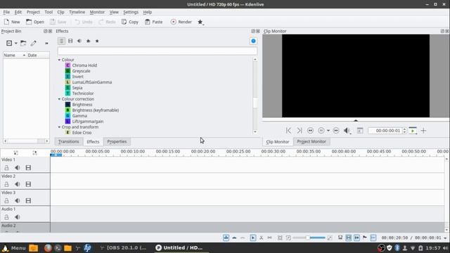450x253 pixels.
Task: Open the Monitor menu
Action: point(97,12)
